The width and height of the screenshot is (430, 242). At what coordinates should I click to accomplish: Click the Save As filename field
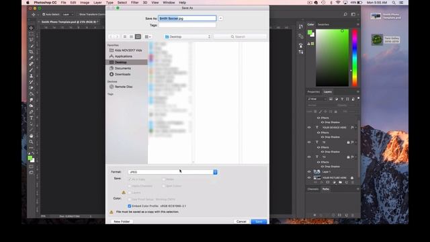(x=187, y=18)
